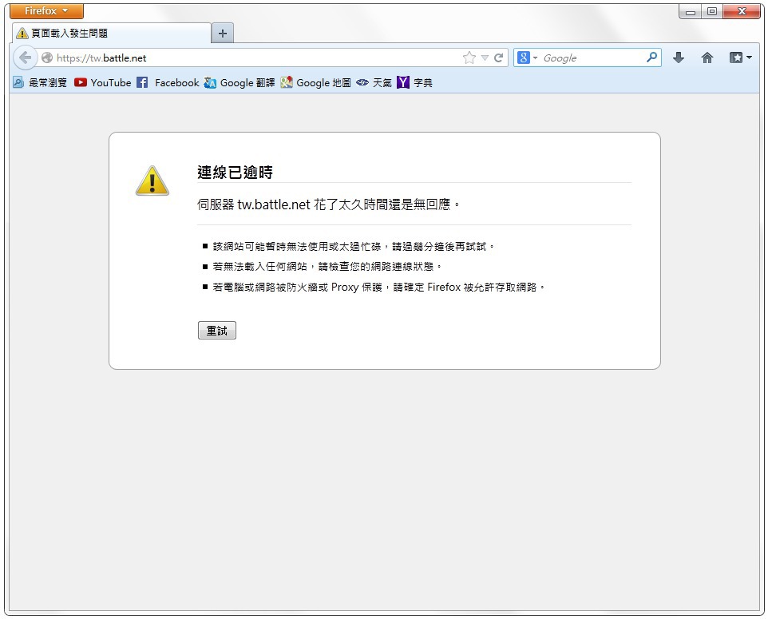Screen dimensions: 768x619
Task: Show URL history dropdown arrow
Action: click(x=485, y=58)
